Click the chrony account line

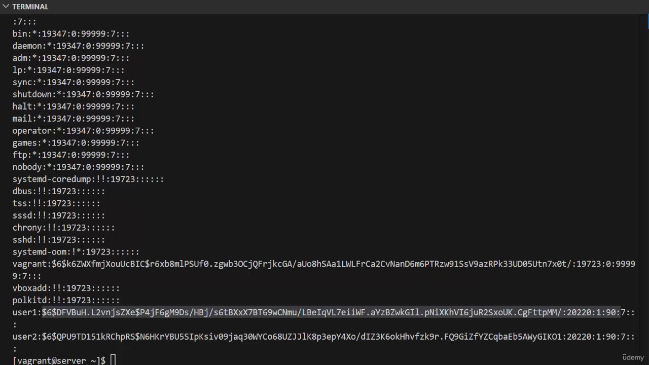click(64, 228)
